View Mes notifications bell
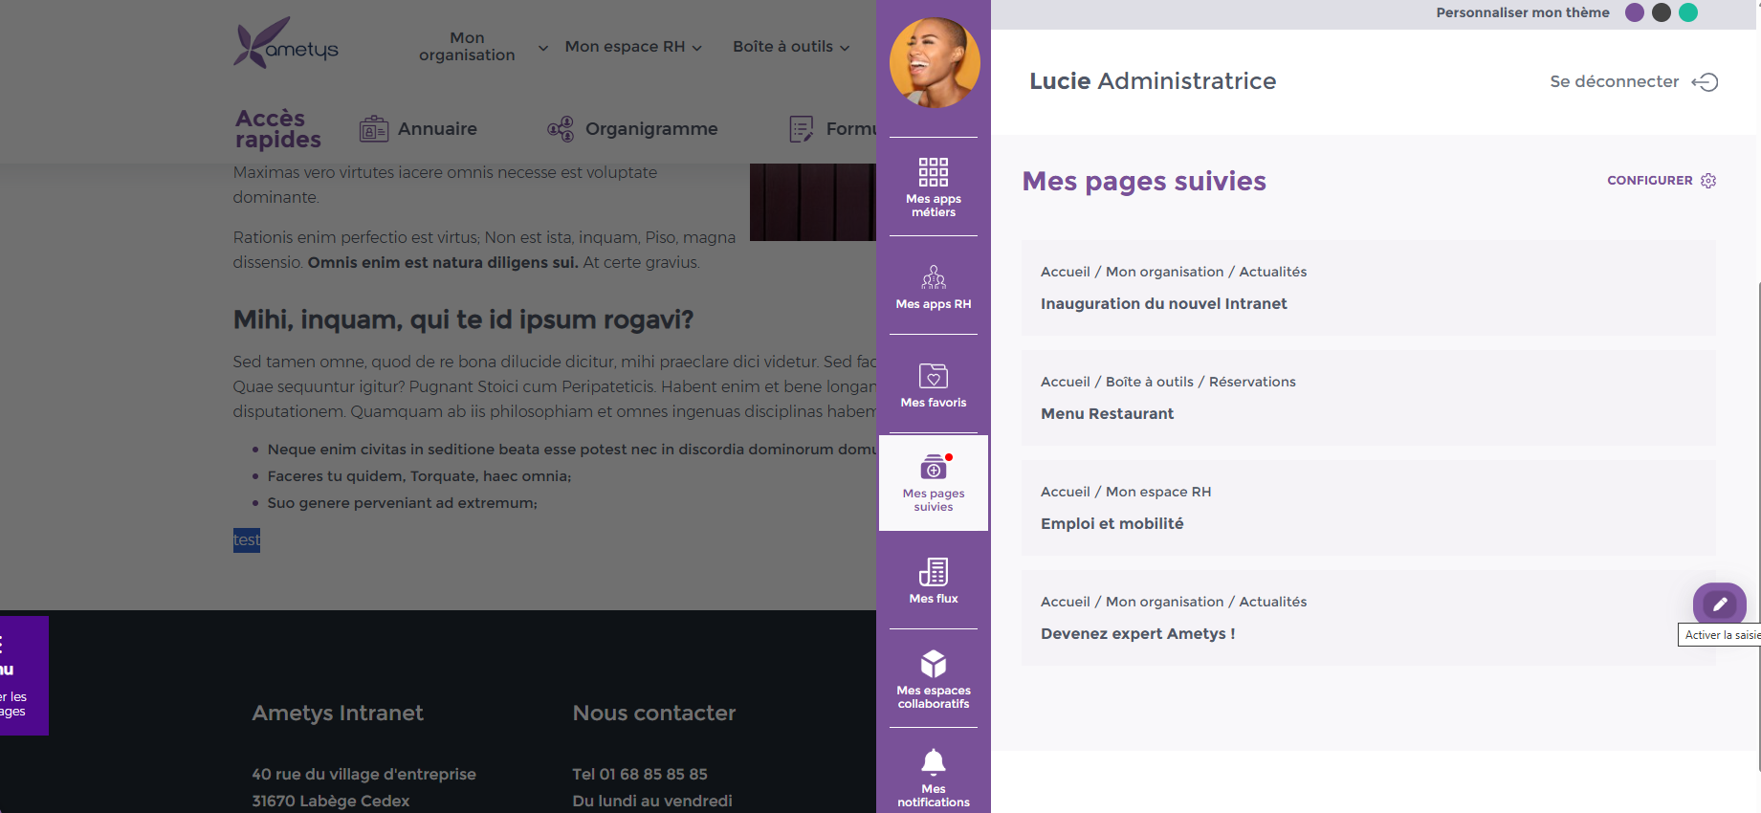Viewport: 1761px width, 813px height. [x=933, y=777]
